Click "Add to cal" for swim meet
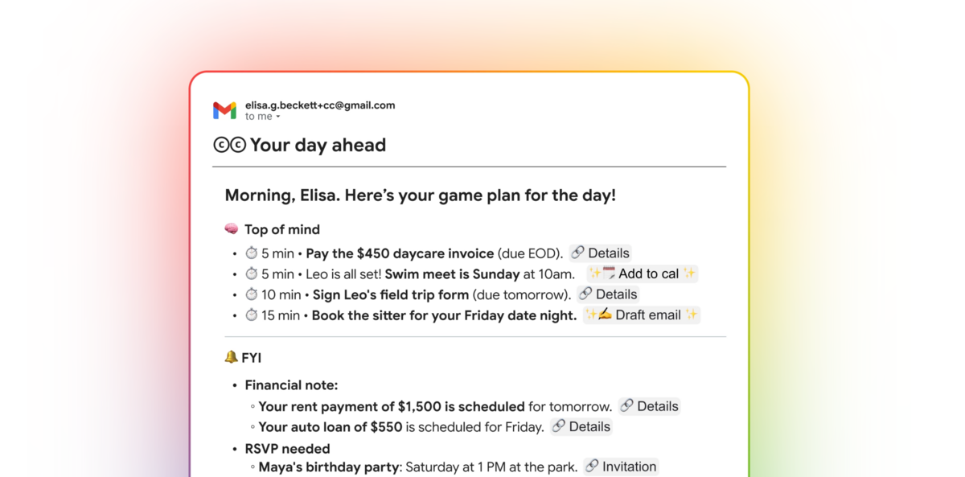The height and width of the screenshot is (477, 965). [x=642, y=273]
